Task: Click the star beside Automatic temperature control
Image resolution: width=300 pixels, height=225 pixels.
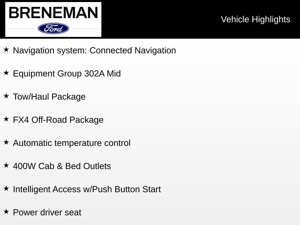Action: [x=6, y=142]
